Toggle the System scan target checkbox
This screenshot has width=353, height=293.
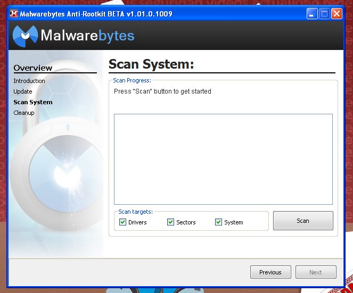(x=219, y=222)
